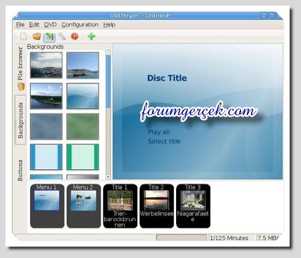
Task: Select the Title 3 Niagarafaelle clip
Action: coord(193,206)
